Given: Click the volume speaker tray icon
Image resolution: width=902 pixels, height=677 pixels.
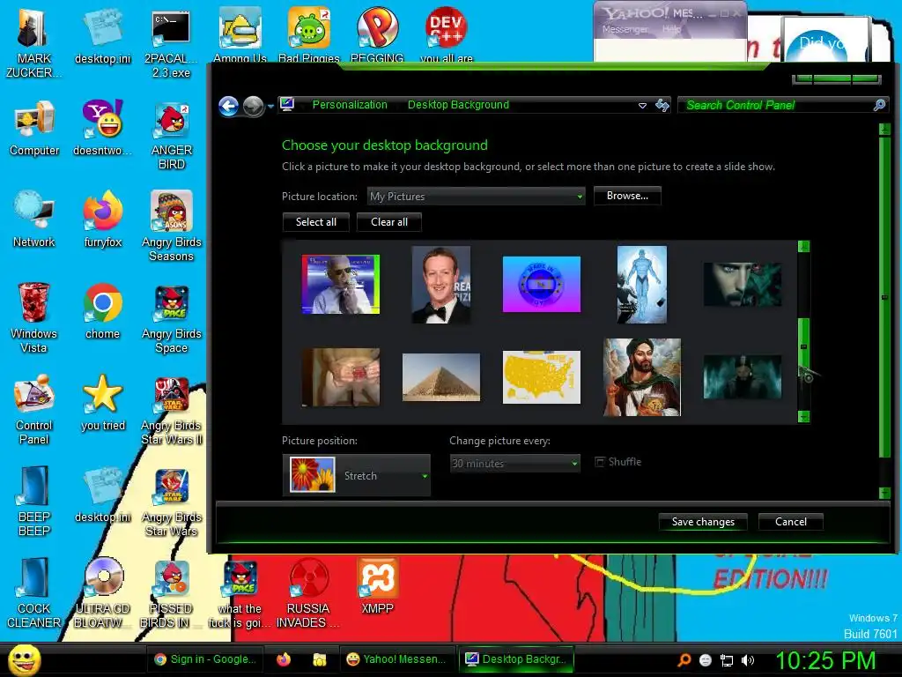Looking at the screenshot, I should (x=748, y=660).
